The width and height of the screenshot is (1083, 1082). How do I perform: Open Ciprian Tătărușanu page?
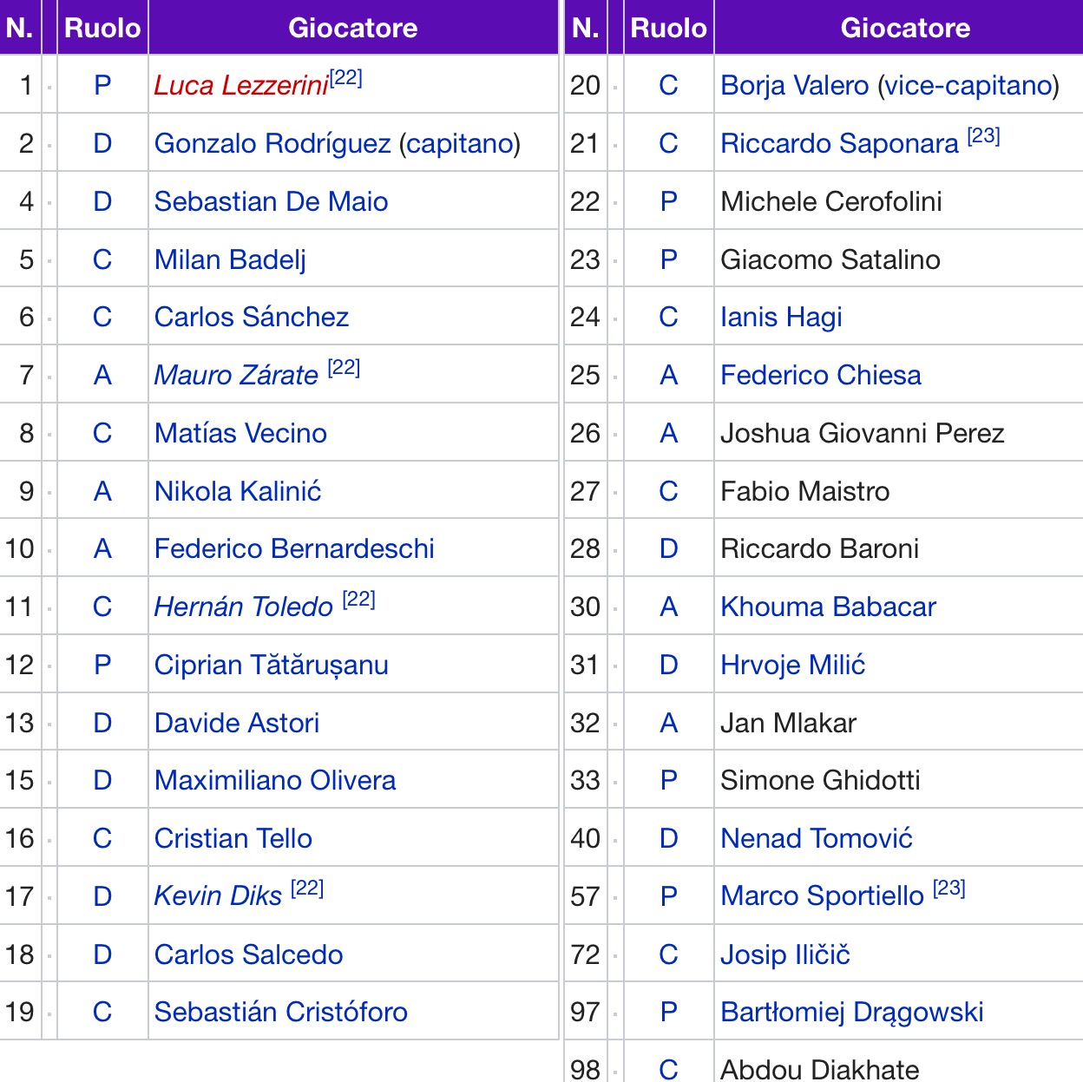[x=272, y=666]
